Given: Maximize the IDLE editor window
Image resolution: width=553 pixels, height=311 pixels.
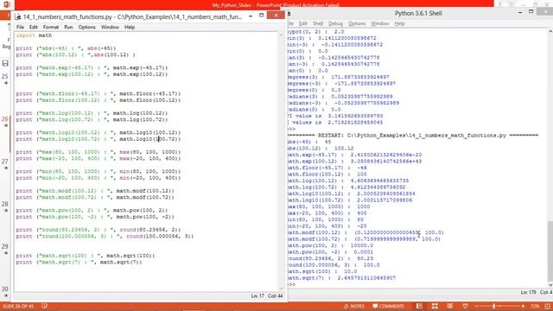Looking at the screenshot, I should 261,16.
